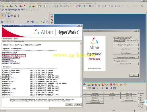Select the Post radio button
The image size is (147, 112).
coord(138,107)
